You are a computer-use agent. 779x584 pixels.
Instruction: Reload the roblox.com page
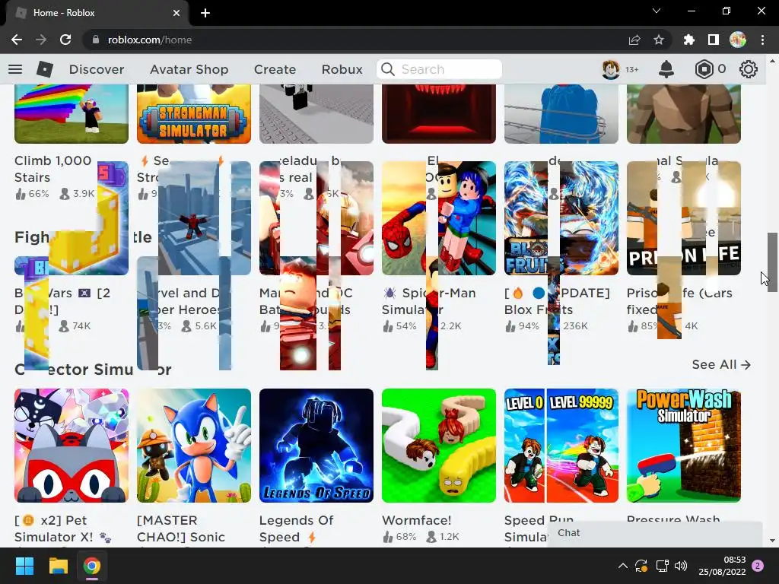(x=65, y=40)
